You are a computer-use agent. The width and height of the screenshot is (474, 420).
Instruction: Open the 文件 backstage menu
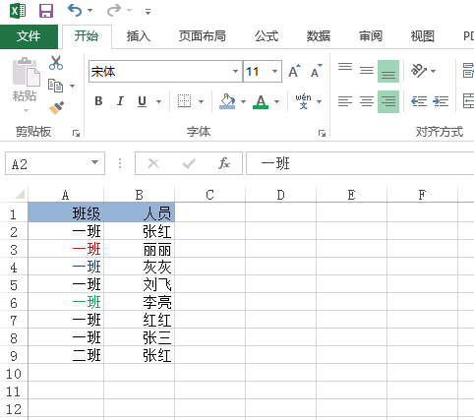pyautogui.click(x=29, y=36)
